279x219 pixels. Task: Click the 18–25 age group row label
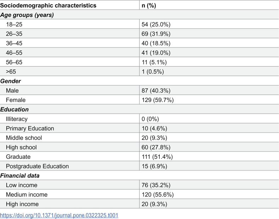tap(14, 24)
